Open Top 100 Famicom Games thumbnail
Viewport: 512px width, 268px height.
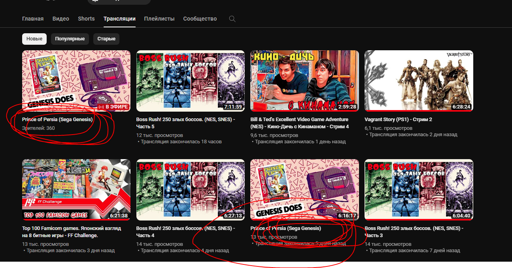76,190
